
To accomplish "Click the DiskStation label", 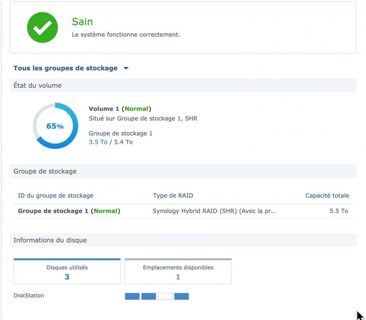I will pyautogui.click(x=29, y=295).
